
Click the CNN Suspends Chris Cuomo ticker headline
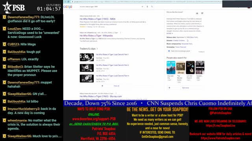[x=199, y=103]
